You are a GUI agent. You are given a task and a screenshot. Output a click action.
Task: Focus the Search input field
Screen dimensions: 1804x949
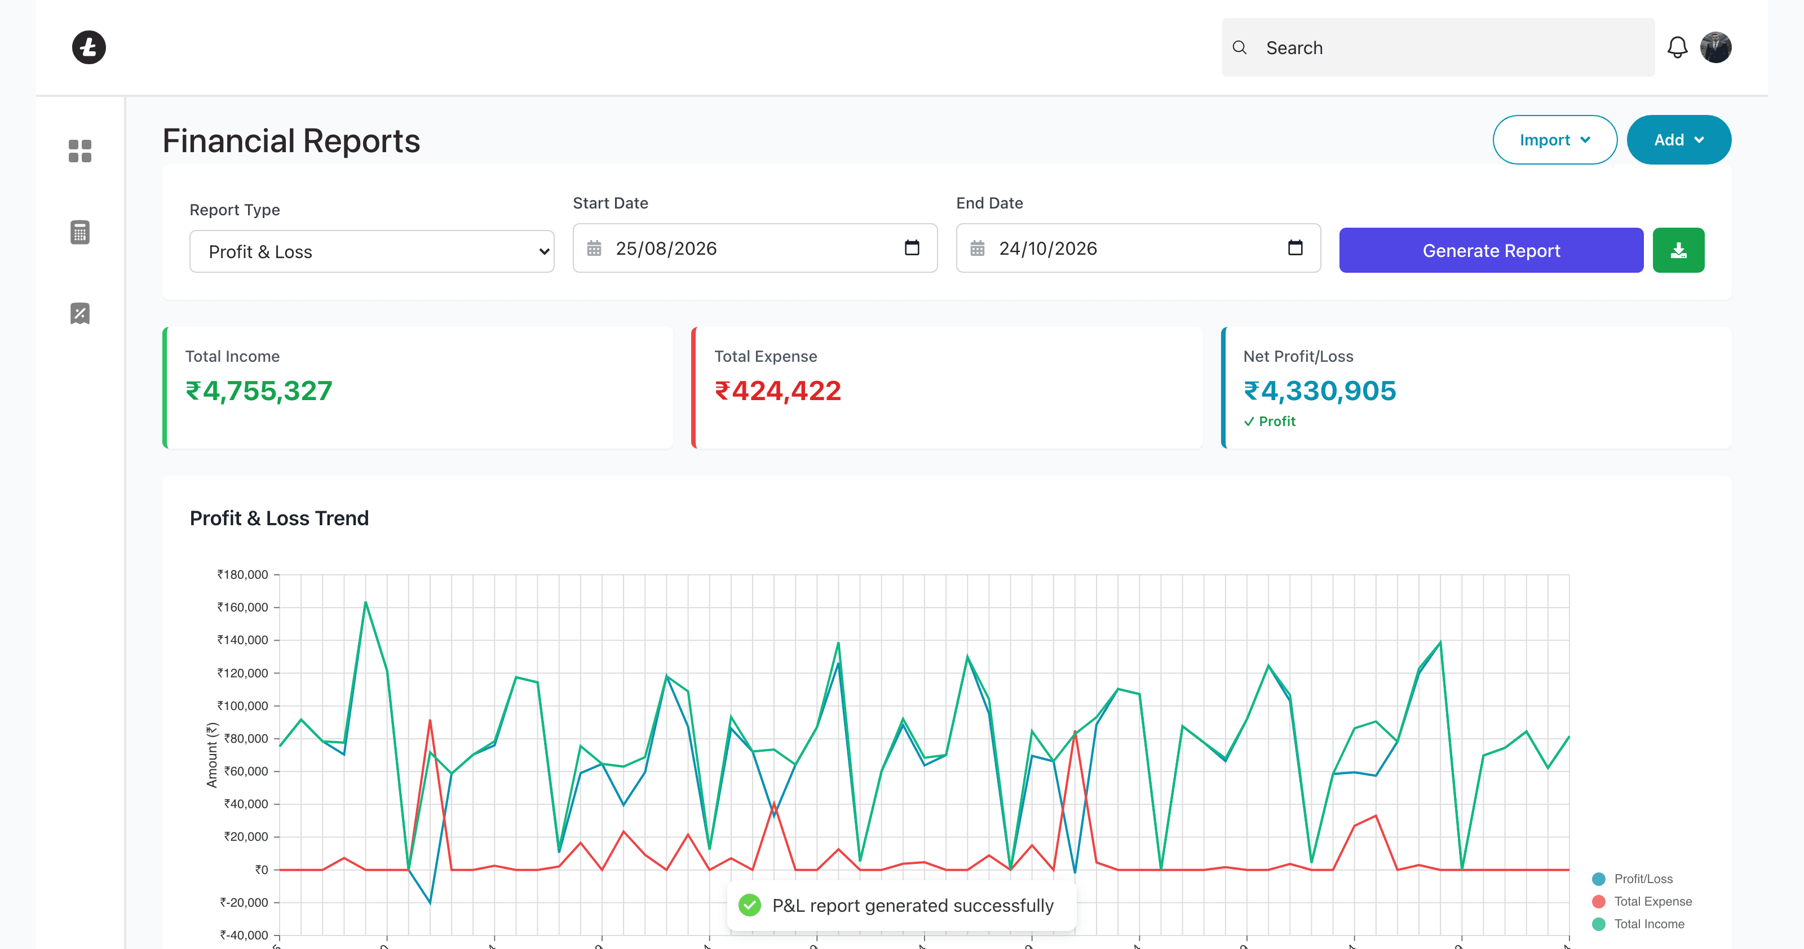1439,47
